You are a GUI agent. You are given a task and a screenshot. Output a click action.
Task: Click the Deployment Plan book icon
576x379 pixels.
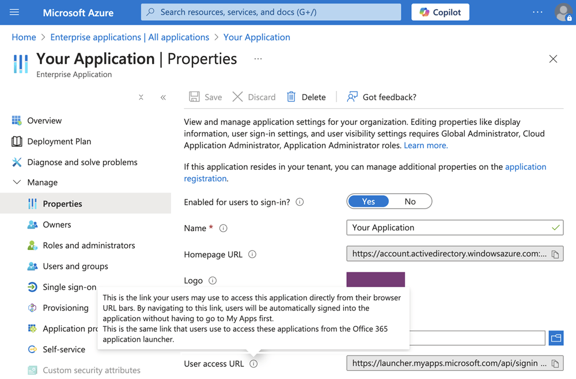17,141
